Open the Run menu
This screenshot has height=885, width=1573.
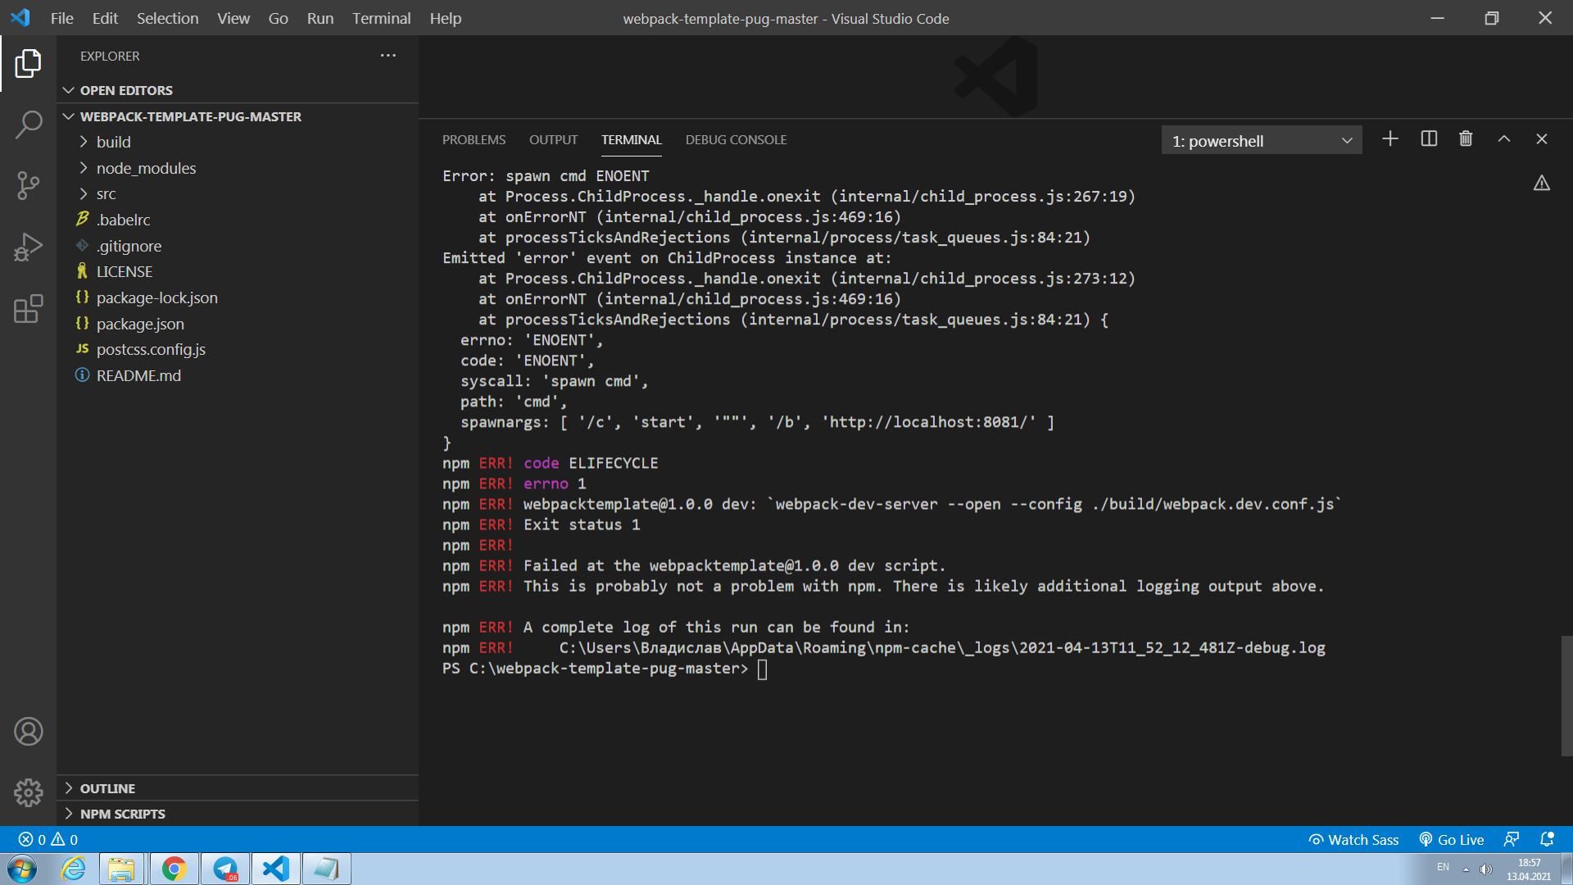tap(320, 18)
